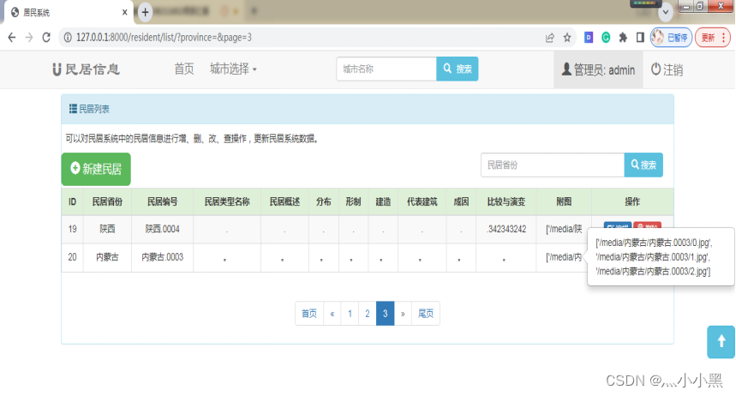Click 注销 to log out

tap(667, 70)
